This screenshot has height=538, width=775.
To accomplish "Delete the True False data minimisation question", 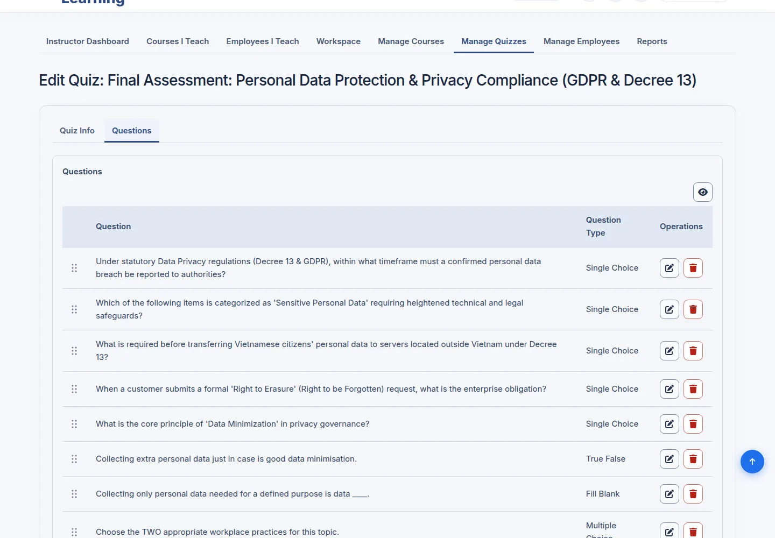I will pyautogui.click(x=693, y=459).
